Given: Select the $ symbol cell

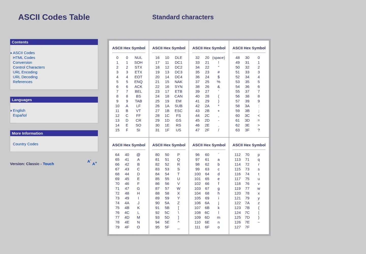Looking at the screenshot, I should [219, 77].
